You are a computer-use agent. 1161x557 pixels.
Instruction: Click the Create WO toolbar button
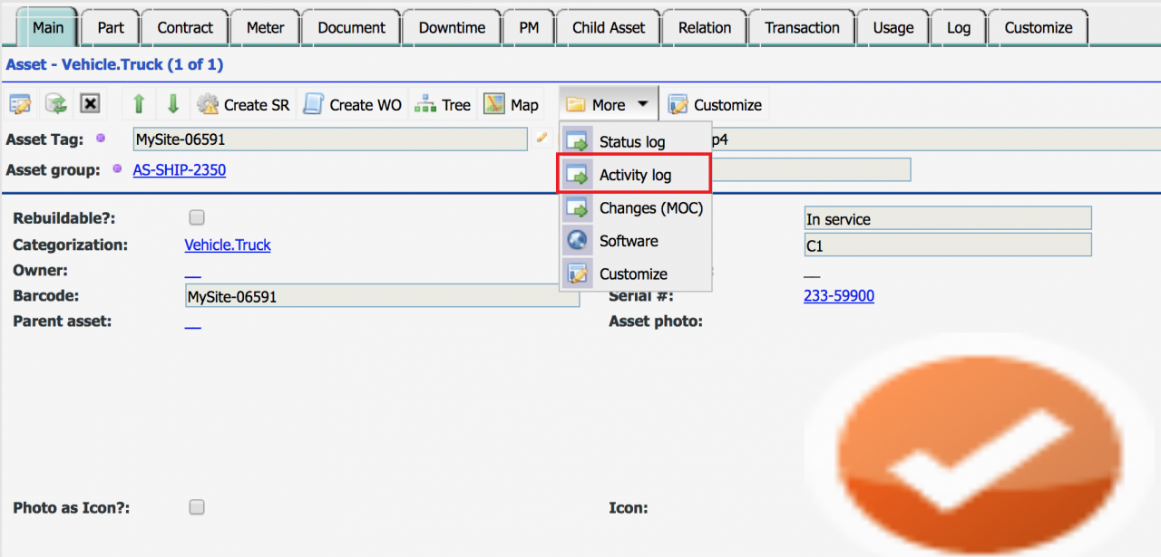(352, 105)
